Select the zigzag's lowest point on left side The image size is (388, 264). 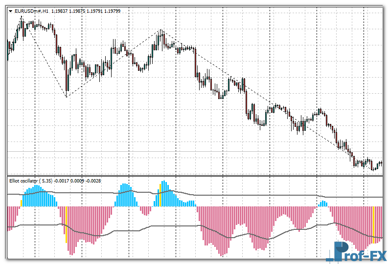[67, 97]
